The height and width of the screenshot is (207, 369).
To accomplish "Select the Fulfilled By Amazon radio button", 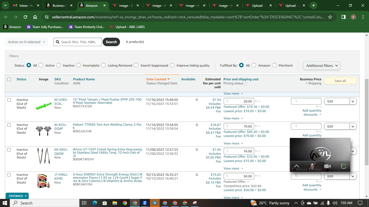I will tap(254, 65).
